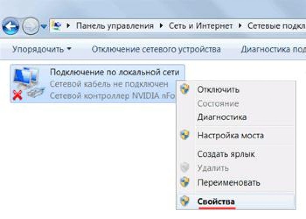Select the Подключение по локальной сети item
This screenshot has height=219, width=306.
[114, 72]
